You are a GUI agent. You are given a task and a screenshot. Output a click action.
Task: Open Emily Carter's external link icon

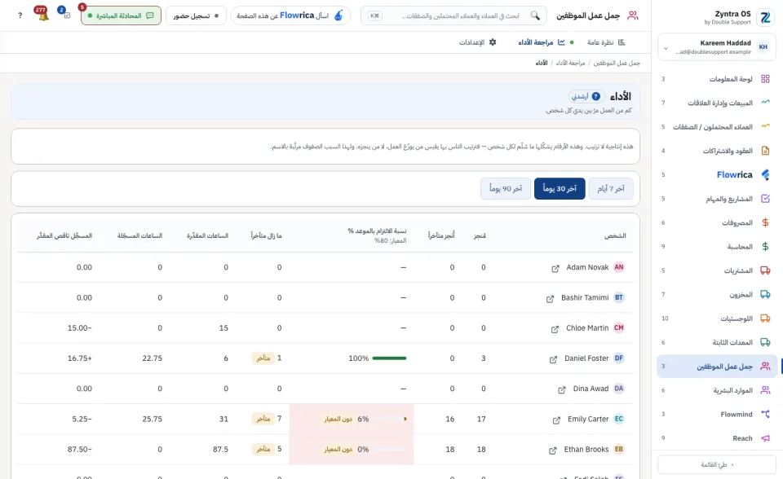(556, 420)
